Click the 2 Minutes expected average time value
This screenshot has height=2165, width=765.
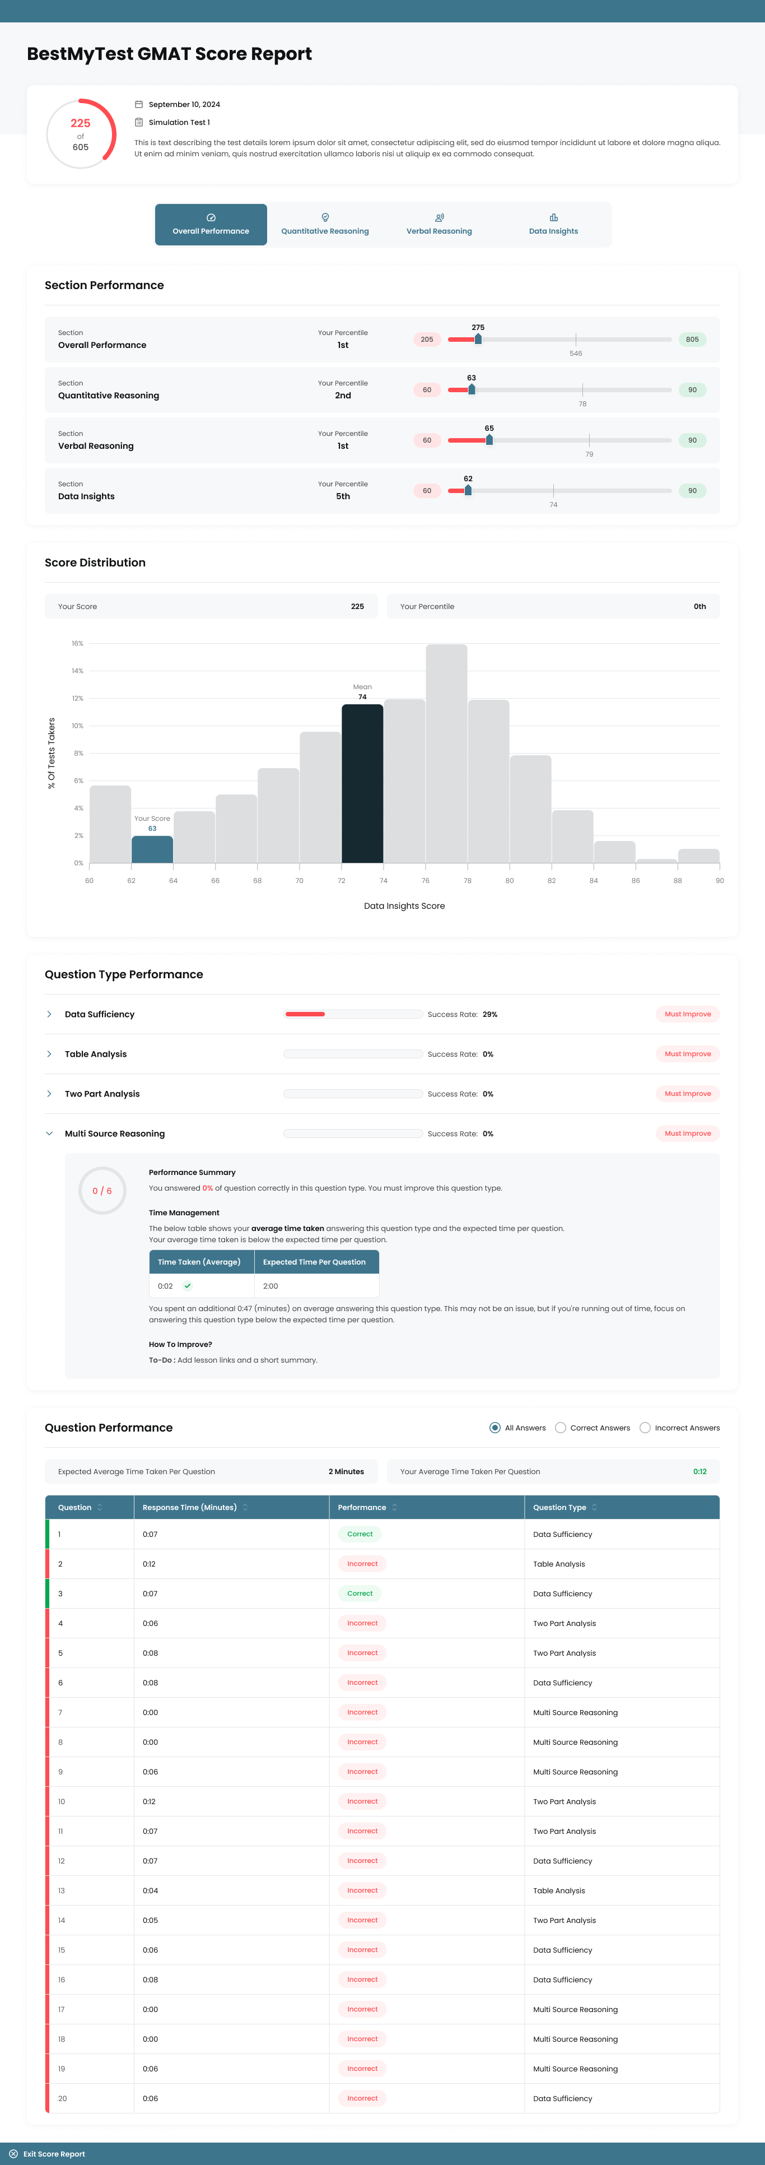[x=346, y=1471]
